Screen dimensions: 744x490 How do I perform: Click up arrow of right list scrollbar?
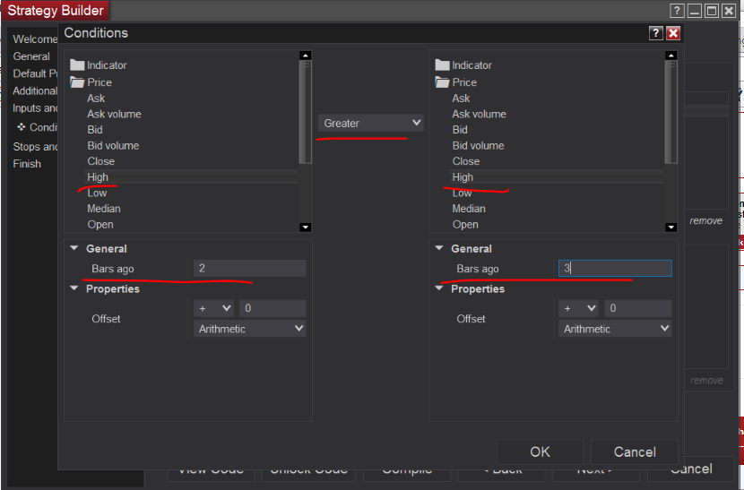pyautogui.click(x=670, y=56)
